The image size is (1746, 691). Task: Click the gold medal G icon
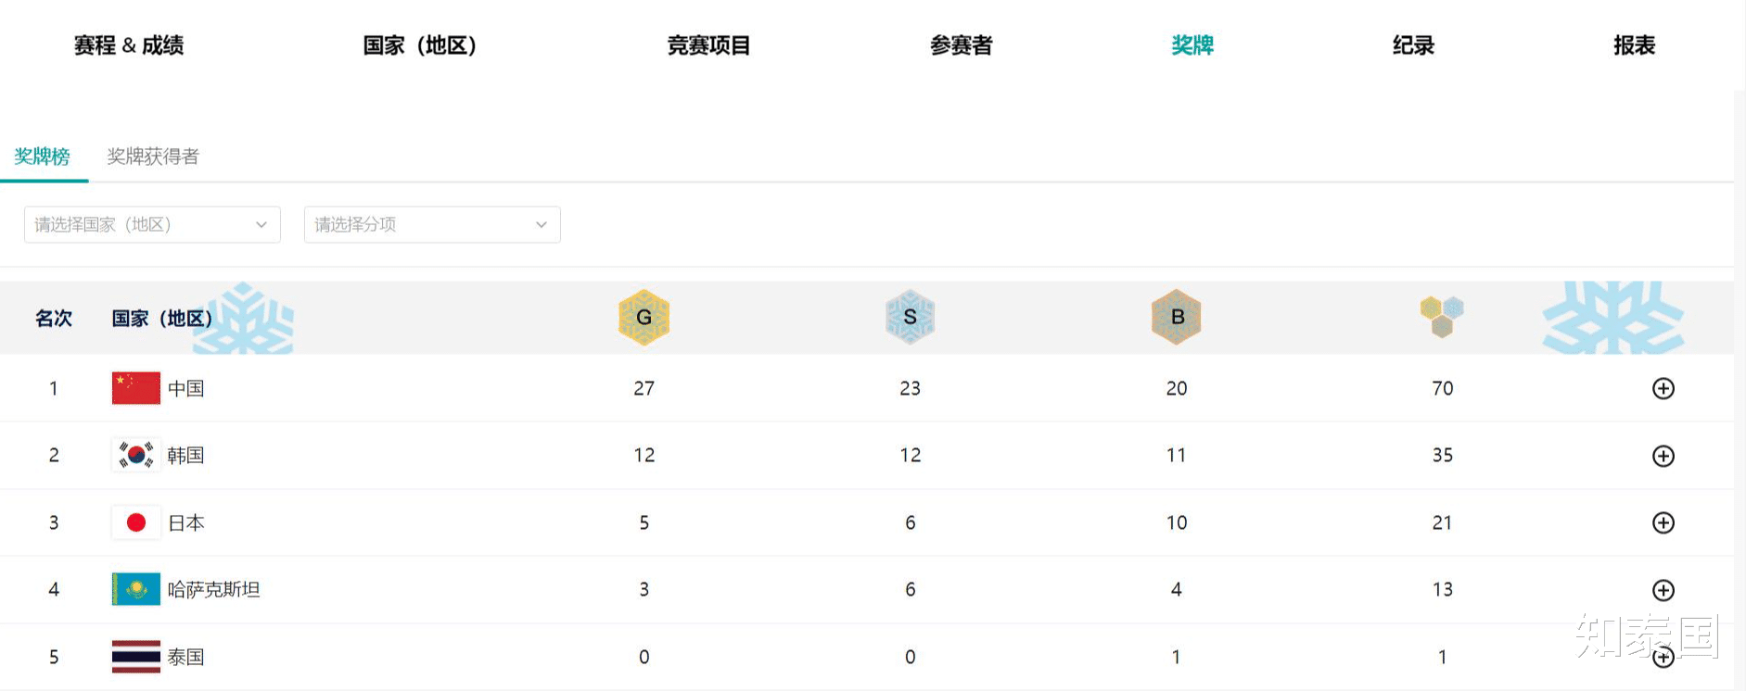(x=644, y=318)
